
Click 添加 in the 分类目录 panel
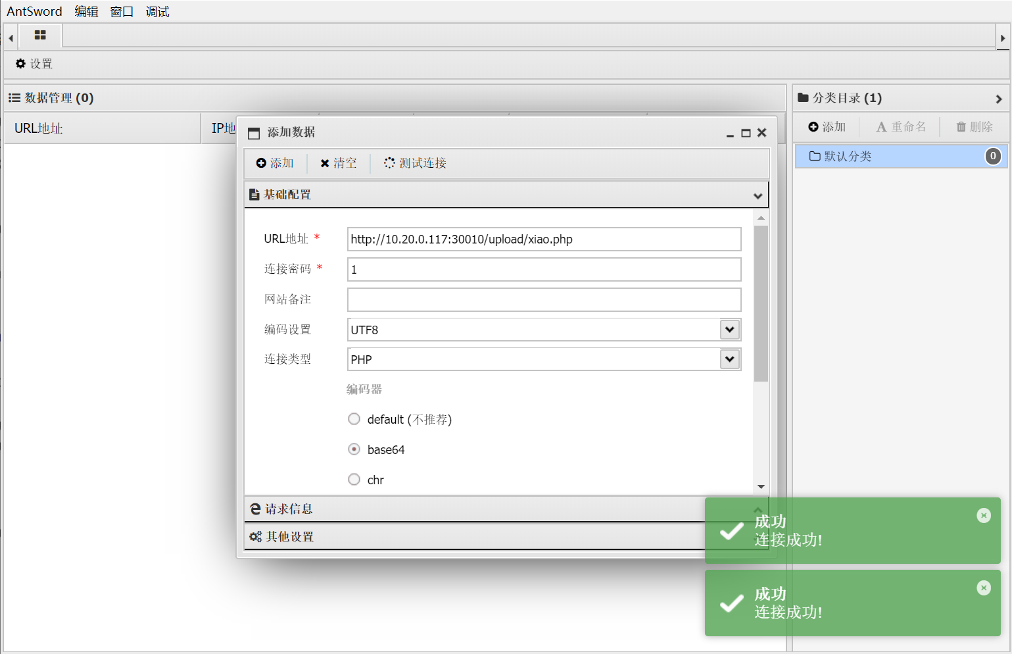(x=827, y=127)
